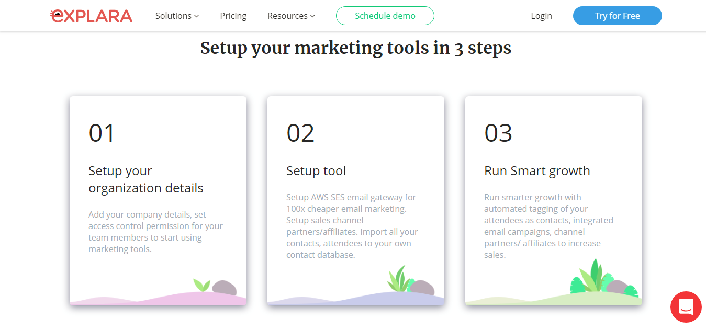Select the Run Smart growth title
Screen dimensions: 706x330
click(537, 171)
